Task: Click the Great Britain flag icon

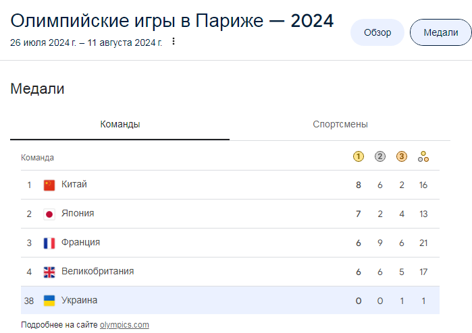Action: coord(49,272)
